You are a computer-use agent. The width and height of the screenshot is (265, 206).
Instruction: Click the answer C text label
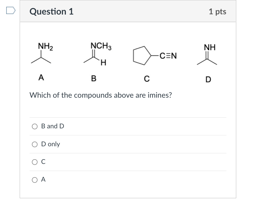(43, 162)
